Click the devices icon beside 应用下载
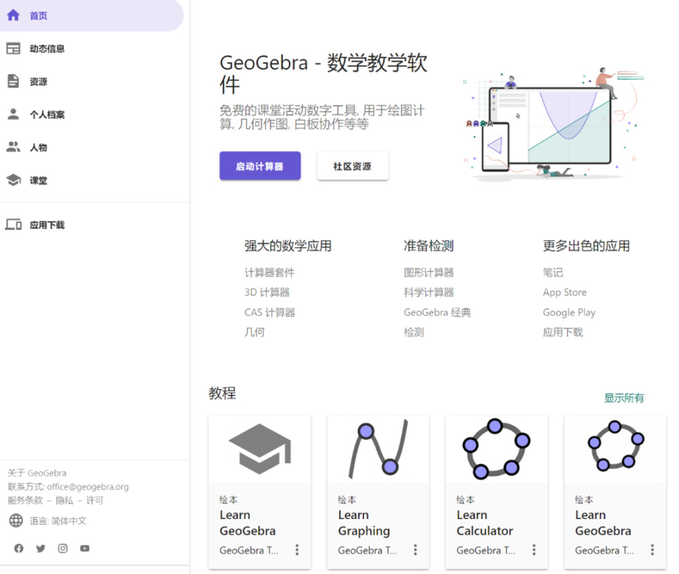 pos(14,224)
